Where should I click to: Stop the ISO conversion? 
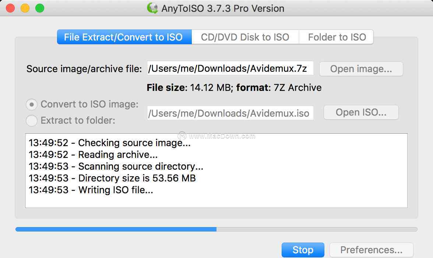click(303, 250)
